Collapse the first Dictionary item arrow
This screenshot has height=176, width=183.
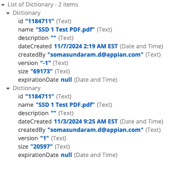pyautogui.click(x=8, y=13)
